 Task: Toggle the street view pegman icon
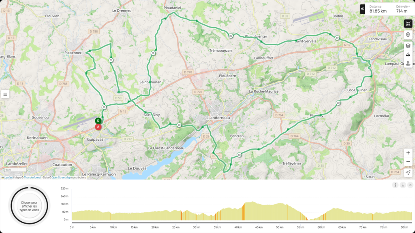pyautogui.click(x=408, y=63)
